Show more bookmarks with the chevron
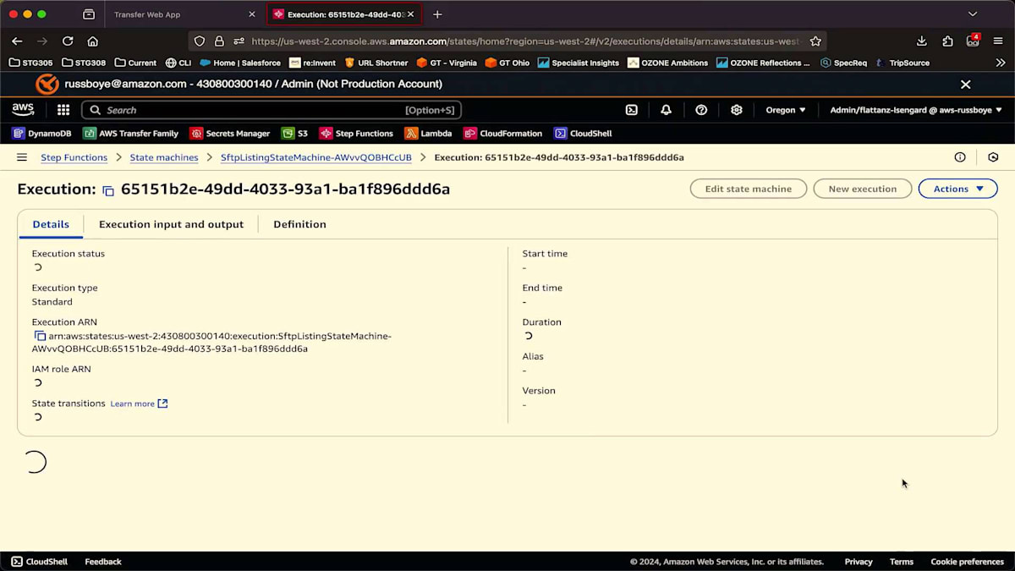 [x=1001, y=63]
